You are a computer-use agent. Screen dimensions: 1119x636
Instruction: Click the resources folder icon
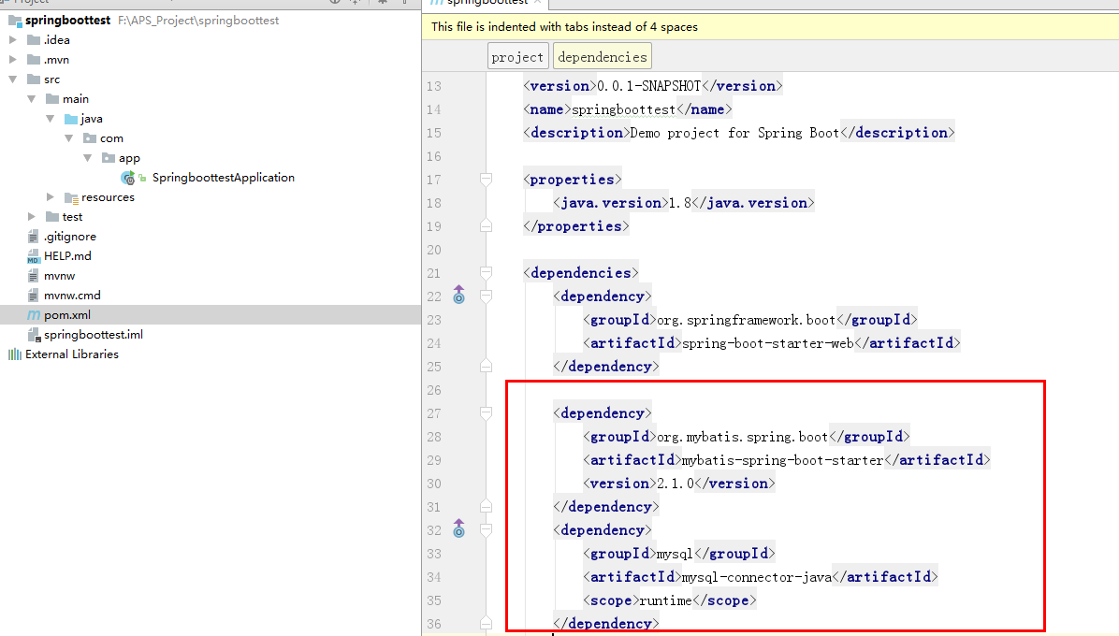(x=71, y=197)
